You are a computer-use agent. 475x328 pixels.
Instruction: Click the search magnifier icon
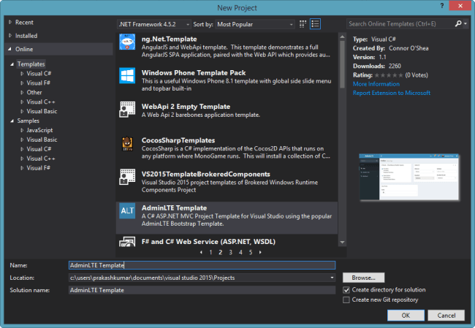click(458, 23)
